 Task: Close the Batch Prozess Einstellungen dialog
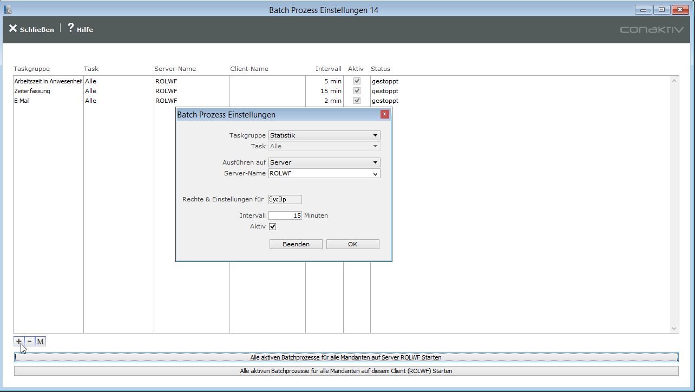tap(385, 114)
